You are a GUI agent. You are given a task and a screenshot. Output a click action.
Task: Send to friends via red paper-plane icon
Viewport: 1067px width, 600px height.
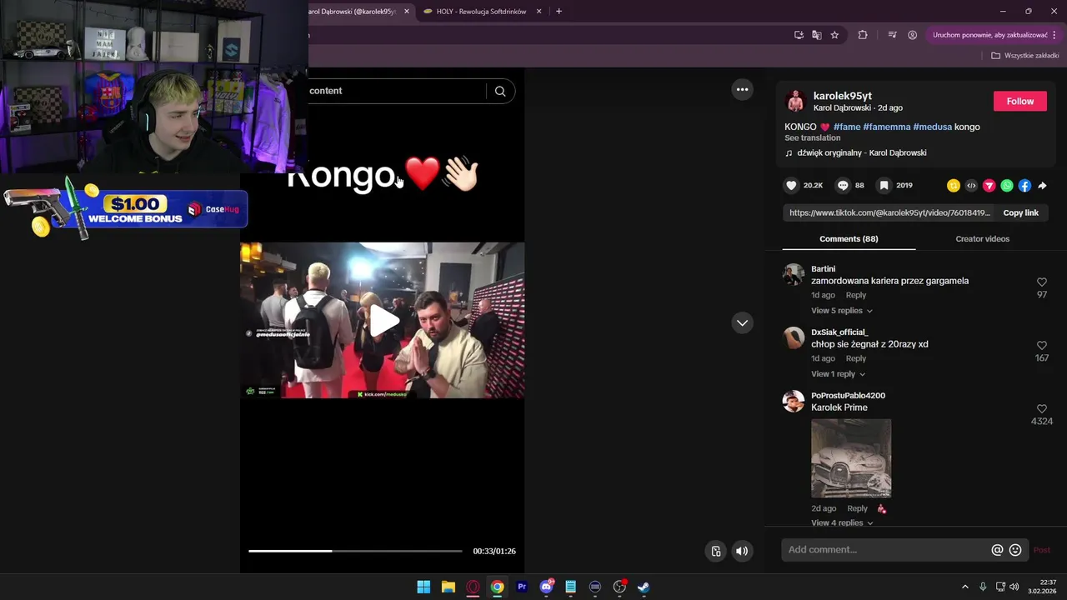click(x=989, y=186)
